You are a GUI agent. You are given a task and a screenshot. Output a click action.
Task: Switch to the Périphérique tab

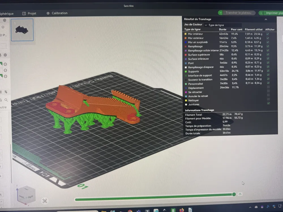click(x=7, y=14)
